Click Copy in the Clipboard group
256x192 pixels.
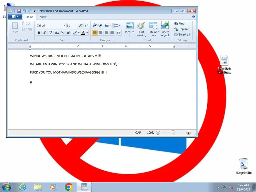27,29
